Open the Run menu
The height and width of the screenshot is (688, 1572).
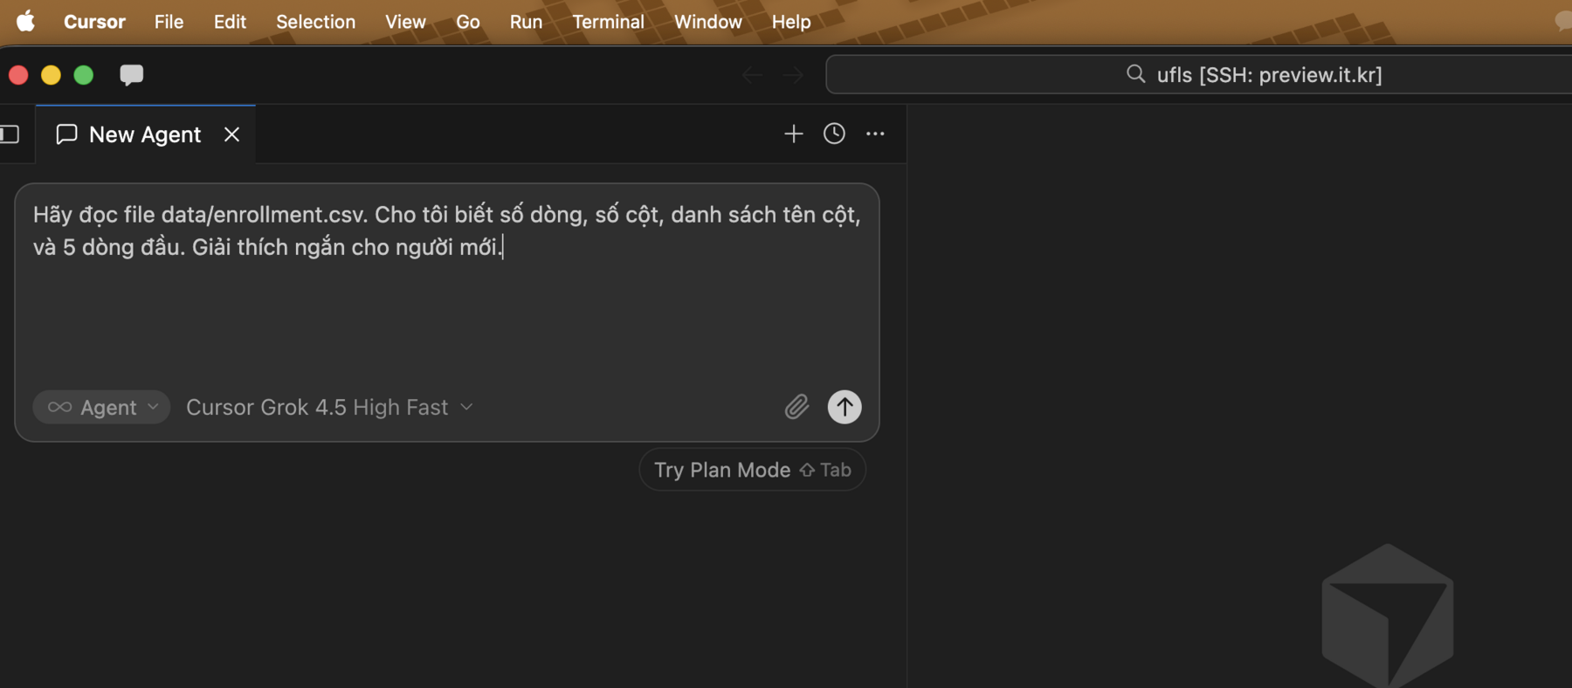point(526,22)
